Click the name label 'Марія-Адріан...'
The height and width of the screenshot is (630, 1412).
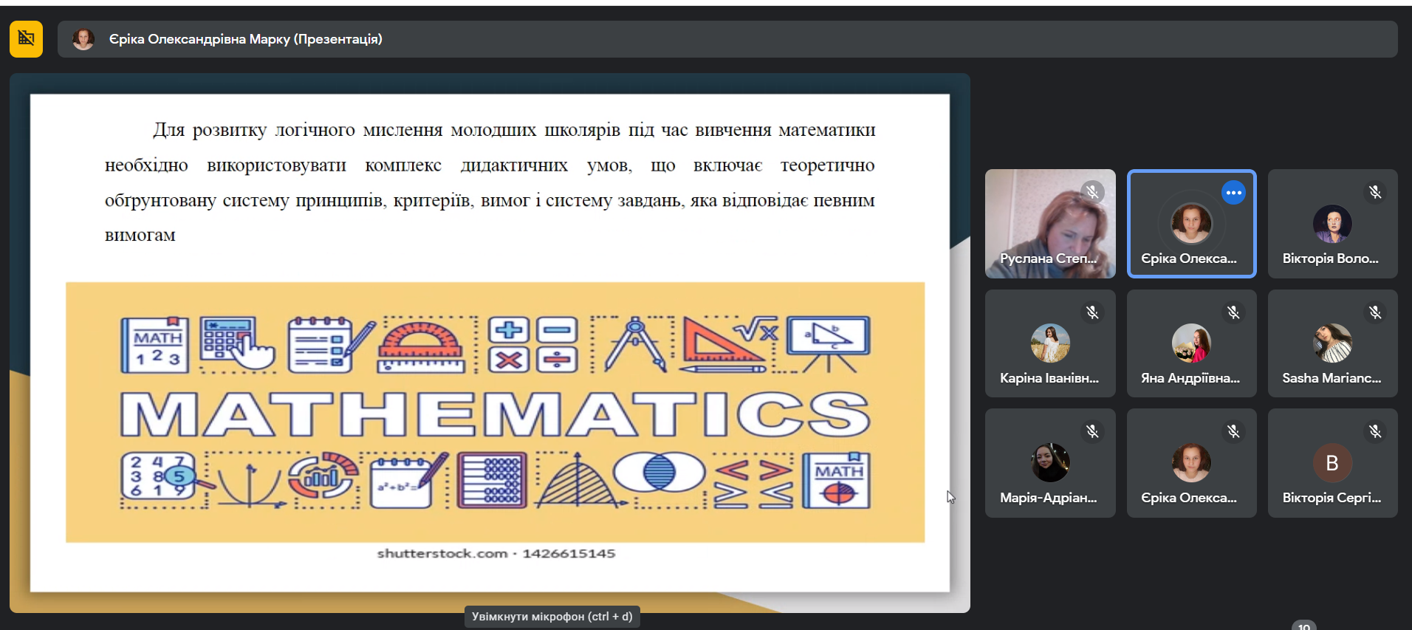point(1049,498)
